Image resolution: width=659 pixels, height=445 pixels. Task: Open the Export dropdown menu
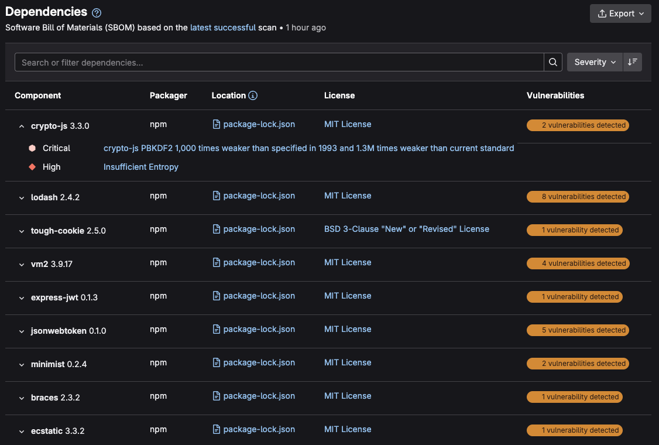[x=620, y=13]
